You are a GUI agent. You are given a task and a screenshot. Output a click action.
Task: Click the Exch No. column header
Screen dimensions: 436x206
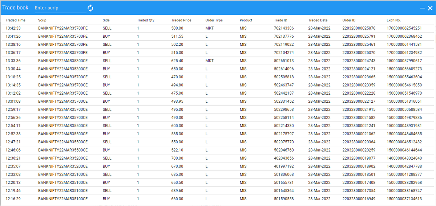pos(393,20)
